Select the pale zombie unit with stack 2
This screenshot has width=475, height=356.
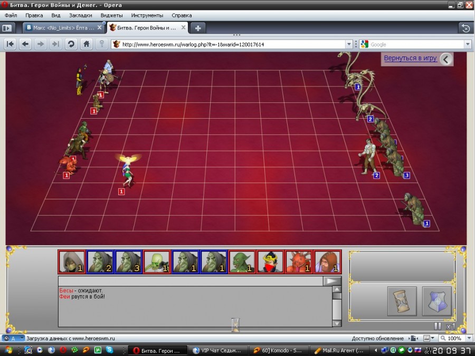pyautogui.click(x=369, y=157)
